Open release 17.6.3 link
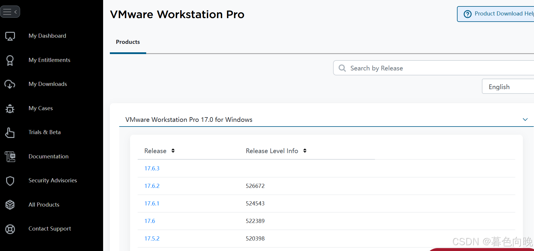This screenshot has width=534, height=251. [x=152, y=168]
